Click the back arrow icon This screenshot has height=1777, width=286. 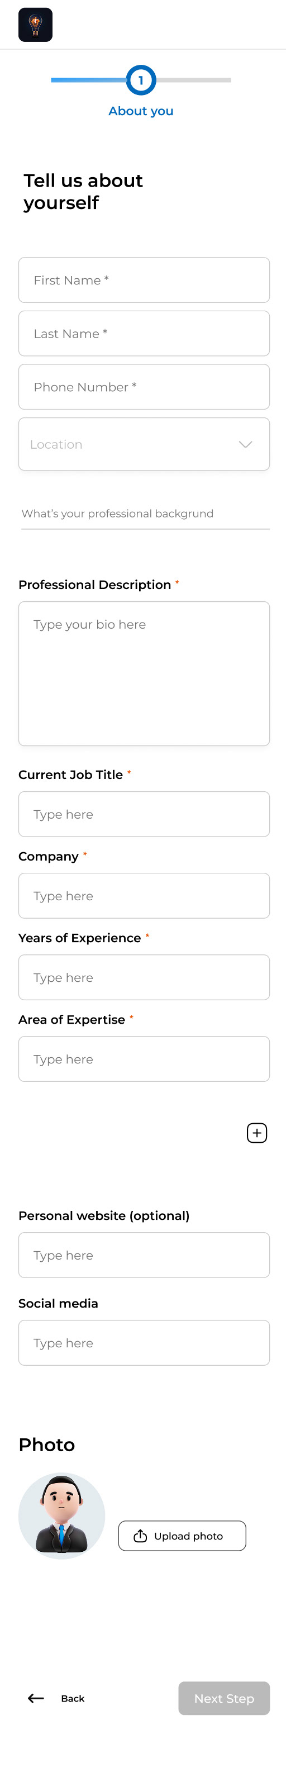(36, 1698)
